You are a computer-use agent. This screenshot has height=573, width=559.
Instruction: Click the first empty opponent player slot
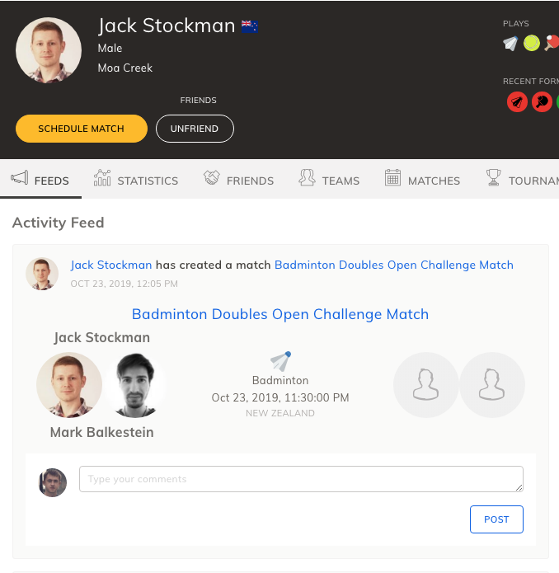[426, 385]
